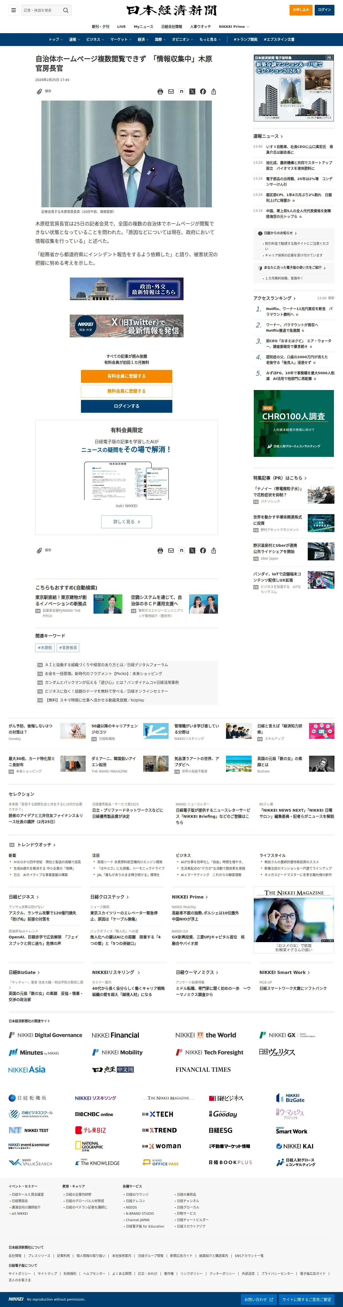Click the top Facebook share icon
The height and width of the screenshot is (1307, 343).
203,91
